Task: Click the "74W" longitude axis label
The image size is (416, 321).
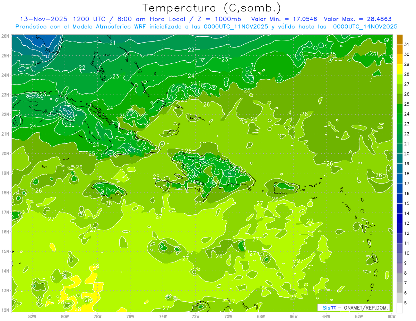Action: tap(163, 316)
